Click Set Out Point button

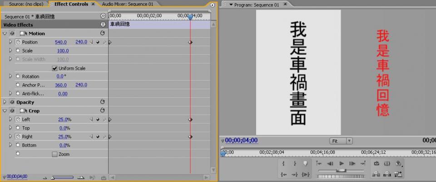[x=295, y=163]
